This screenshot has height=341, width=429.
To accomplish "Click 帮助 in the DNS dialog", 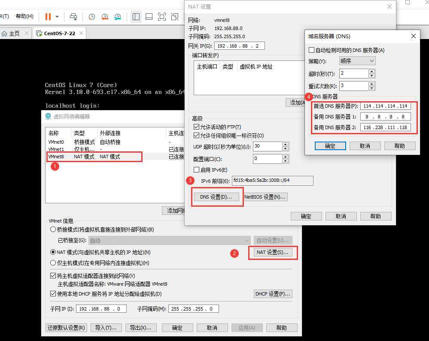I will point(400,146).
